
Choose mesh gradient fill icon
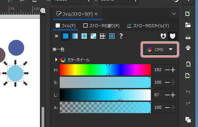[93, 36]
